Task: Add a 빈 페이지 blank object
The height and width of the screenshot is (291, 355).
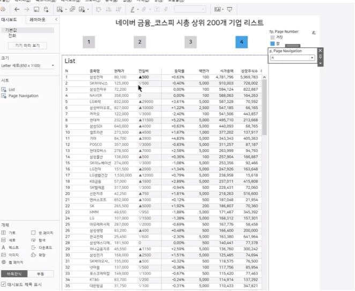Action: tap(42, 233)
